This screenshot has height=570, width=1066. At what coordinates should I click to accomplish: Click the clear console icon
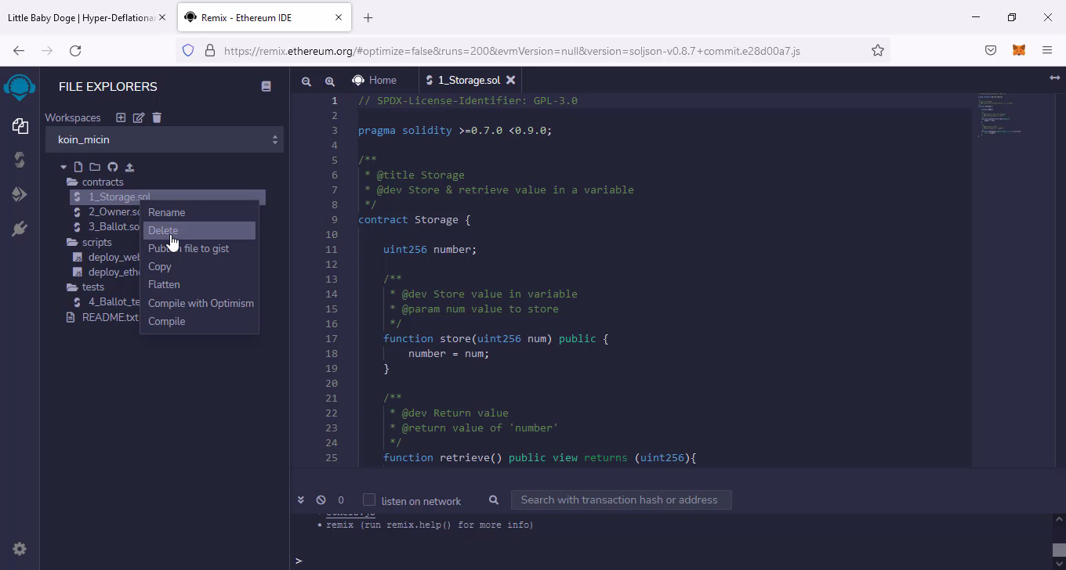[x=321, y=500]
